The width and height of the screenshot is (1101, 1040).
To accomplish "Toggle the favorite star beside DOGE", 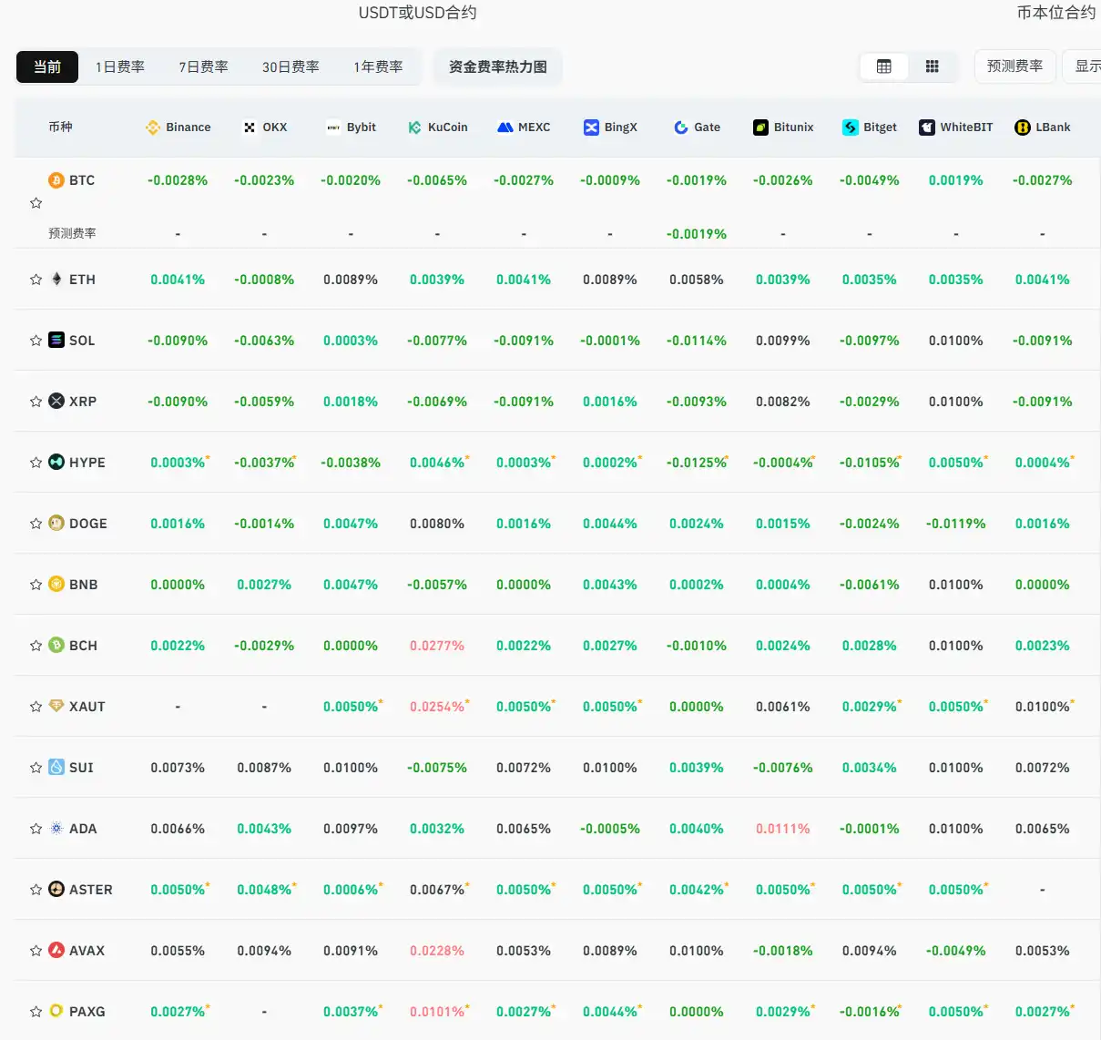I will click(x=36, y=523).
